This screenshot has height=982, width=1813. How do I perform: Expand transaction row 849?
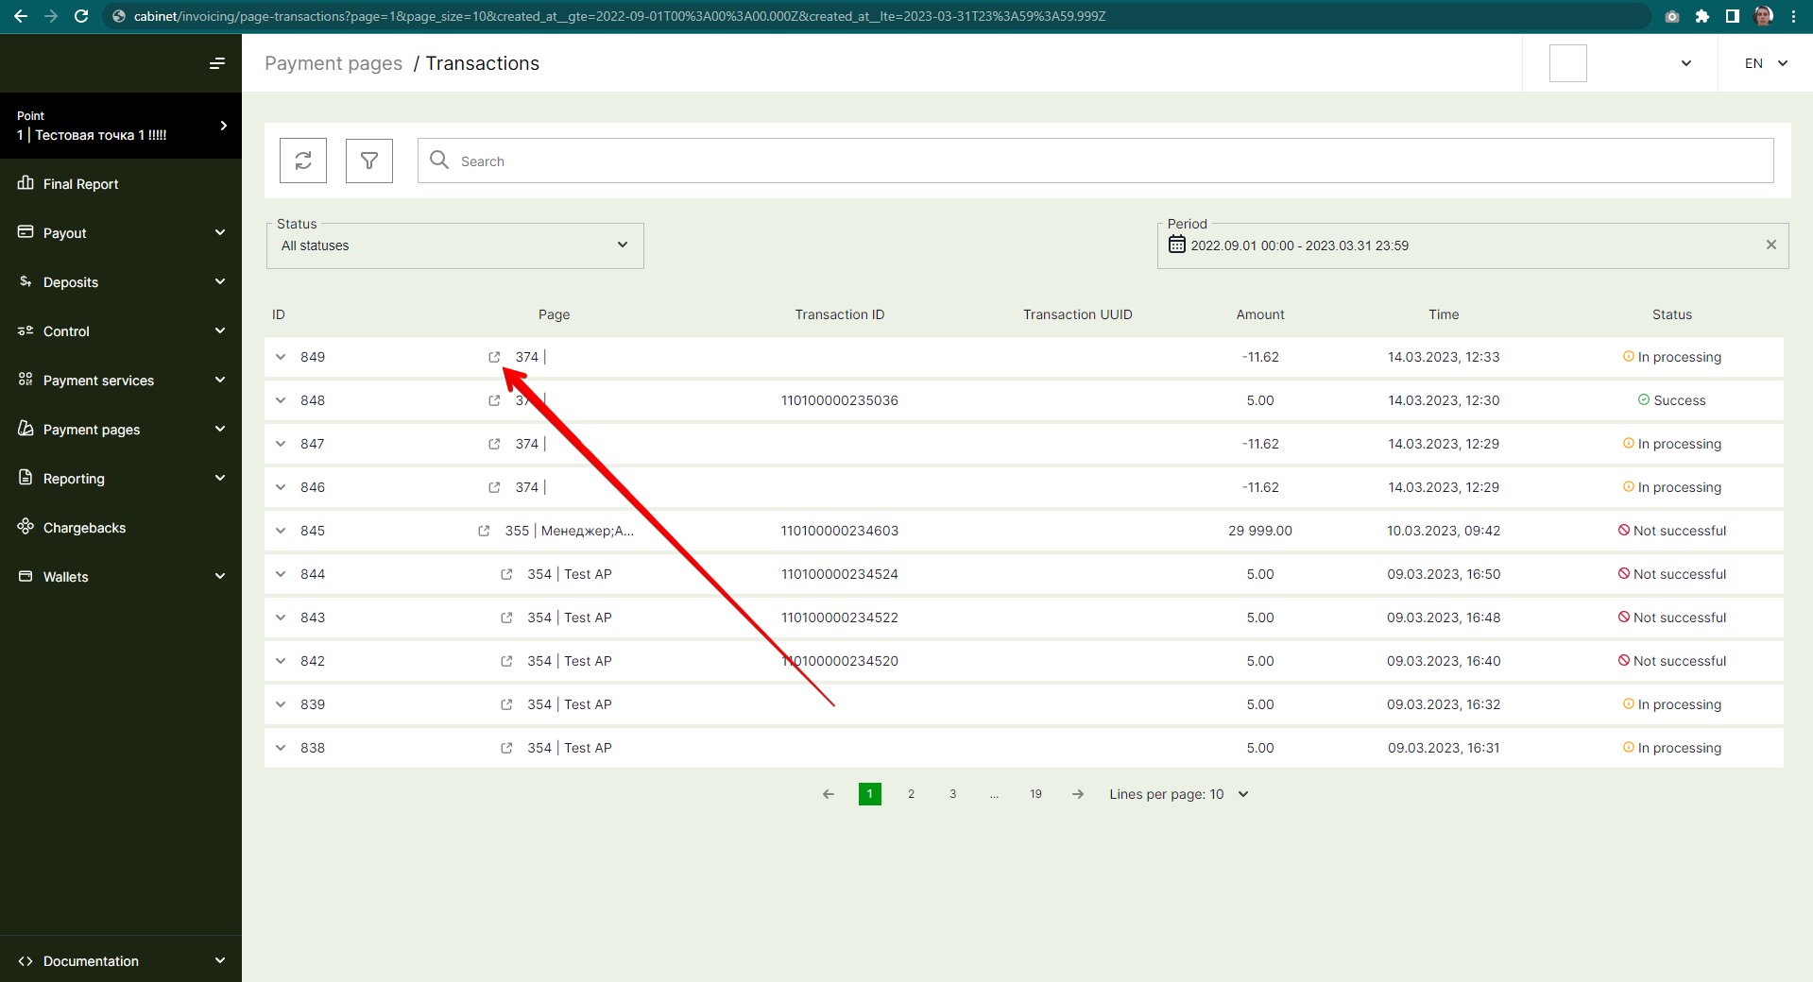(281, 357)
